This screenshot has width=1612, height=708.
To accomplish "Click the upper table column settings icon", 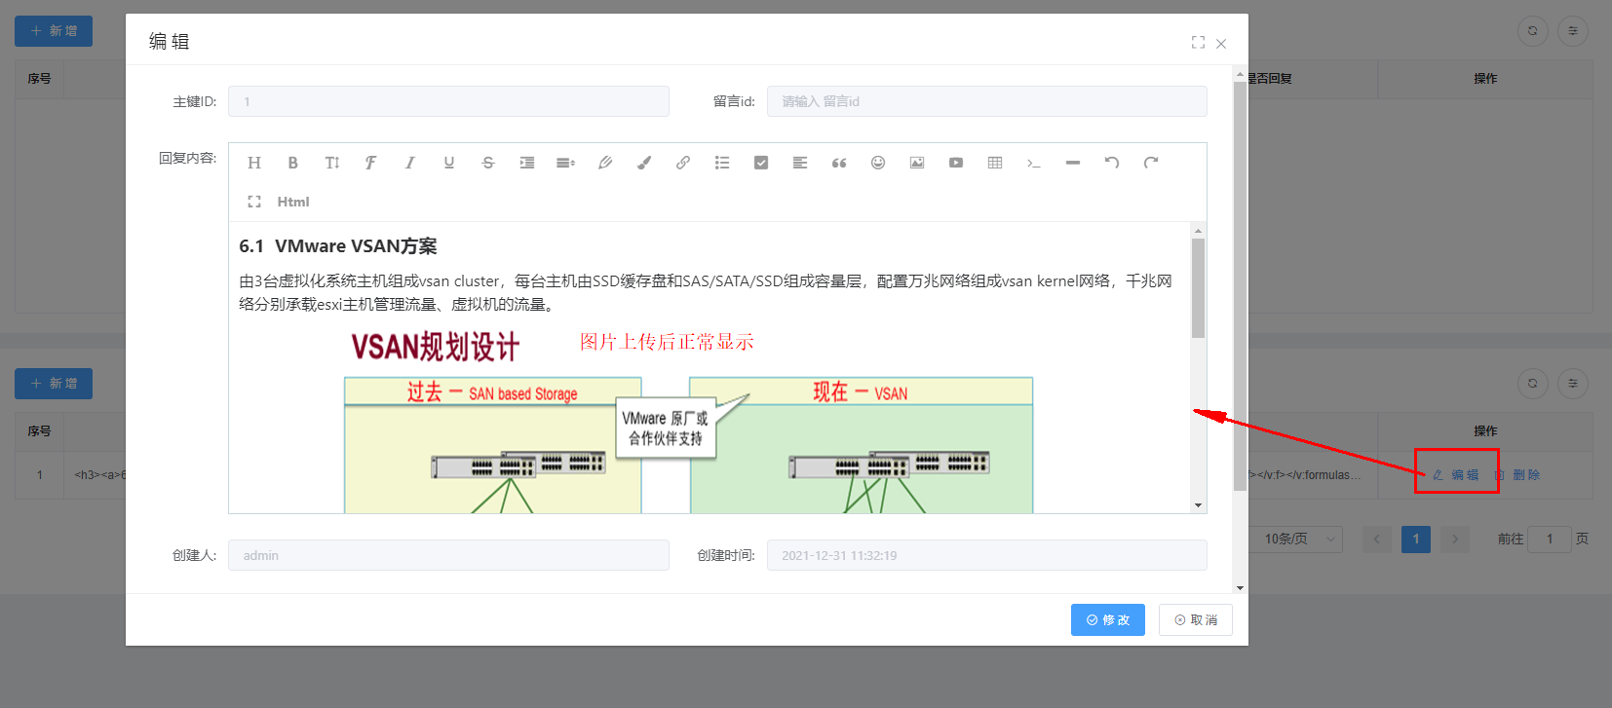I will pyautogui.click(x=1573, y=31).
